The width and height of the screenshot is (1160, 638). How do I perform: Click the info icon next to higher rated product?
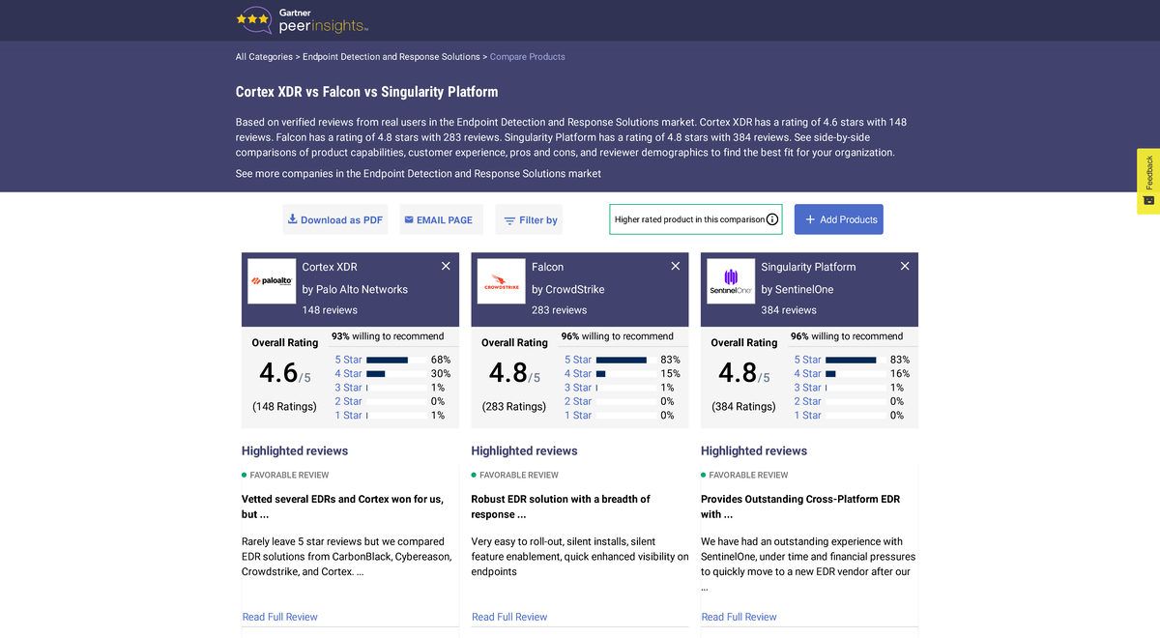[772, 219]
